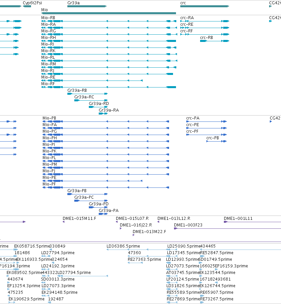
Task: Pick protein label Mio-PE
Action: (50, 177)
